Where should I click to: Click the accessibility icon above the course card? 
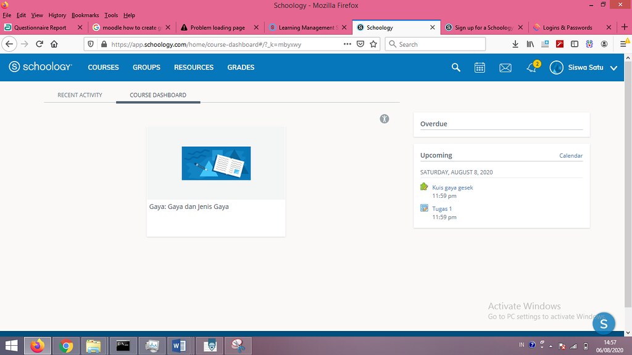point(385,119)
